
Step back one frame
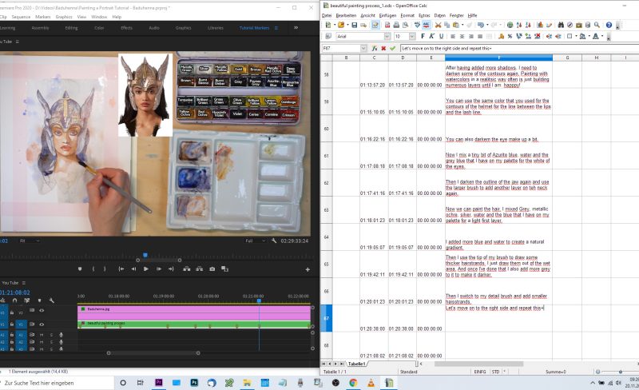click(133, 269)
